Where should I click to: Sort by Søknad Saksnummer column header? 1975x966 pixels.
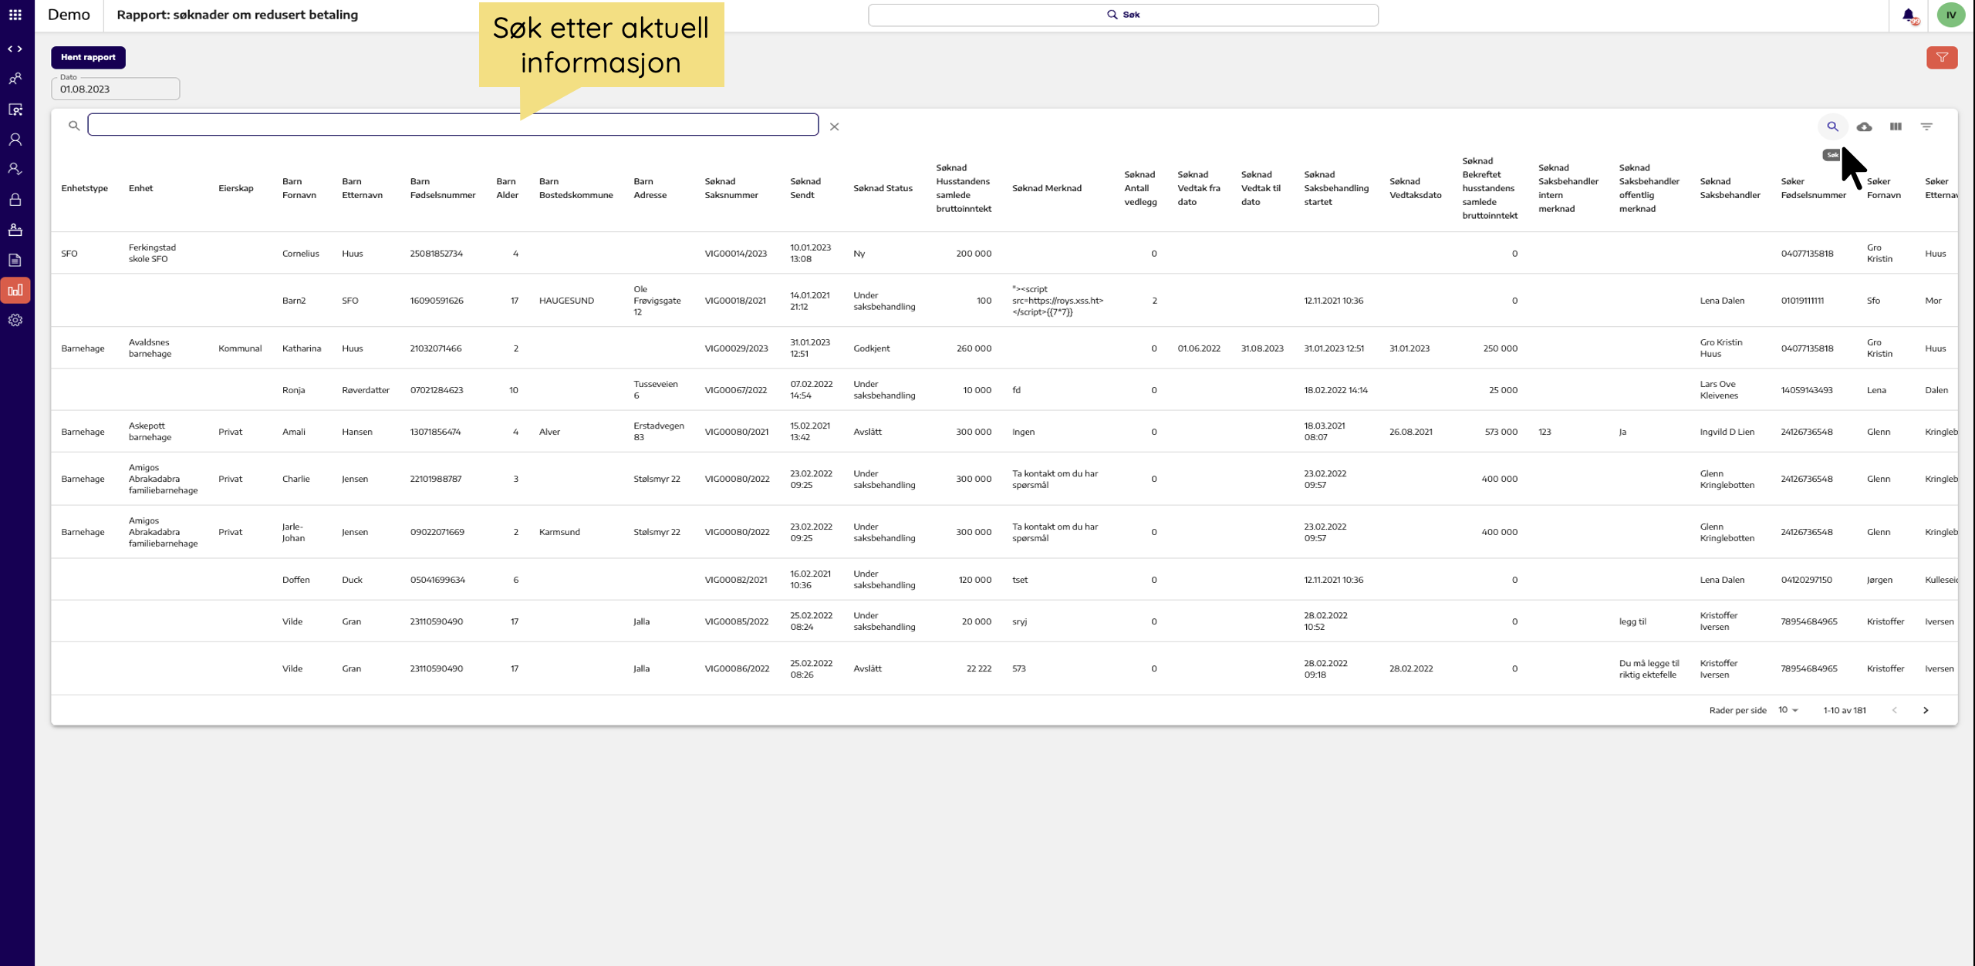click(731, 188)
